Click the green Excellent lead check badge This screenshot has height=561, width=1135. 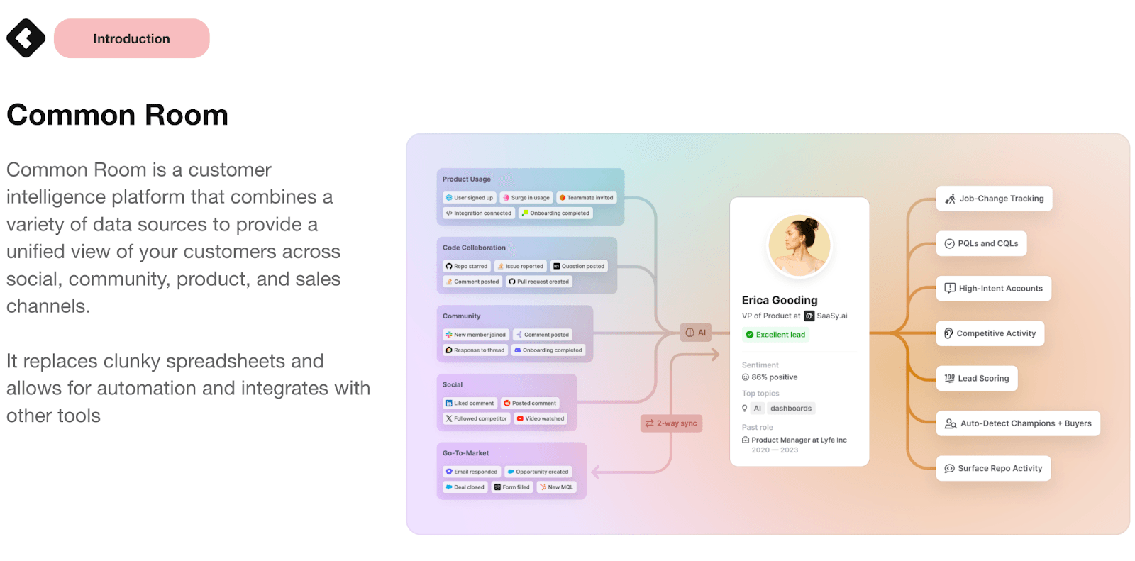point(749,335)
